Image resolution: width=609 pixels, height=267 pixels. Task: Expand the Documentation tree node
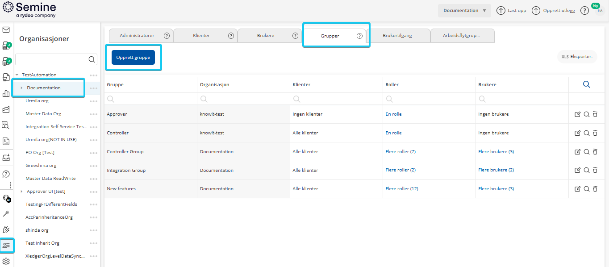(x=21, y=88)
